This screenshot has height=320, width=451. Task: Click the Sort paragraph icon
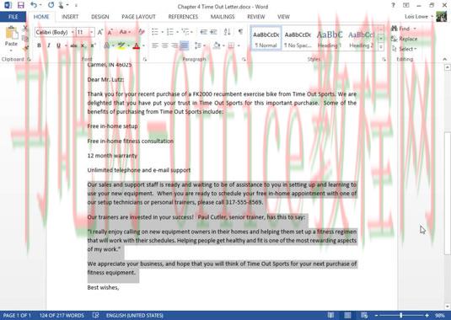pyautogui.click(x=228, y=32)
